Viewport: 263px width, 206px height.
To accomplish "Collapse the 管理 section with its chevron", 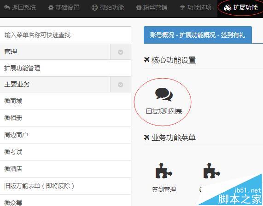I will (x=120, y=52).
